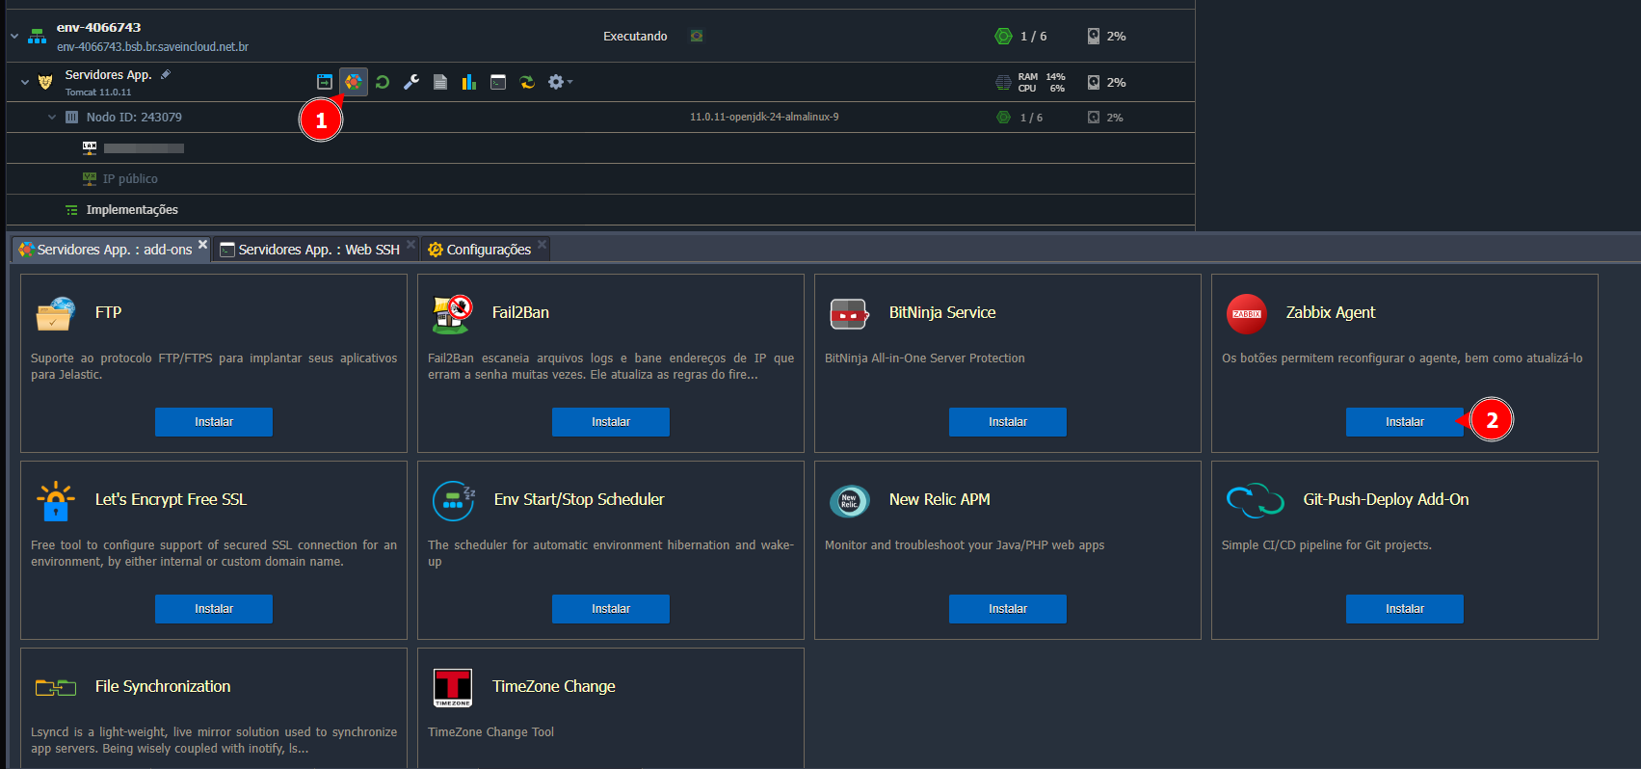Collapse the Nodo ID: 243079 node
Viewport: 1641px width, 769px height.
click(x=52, y=118)
